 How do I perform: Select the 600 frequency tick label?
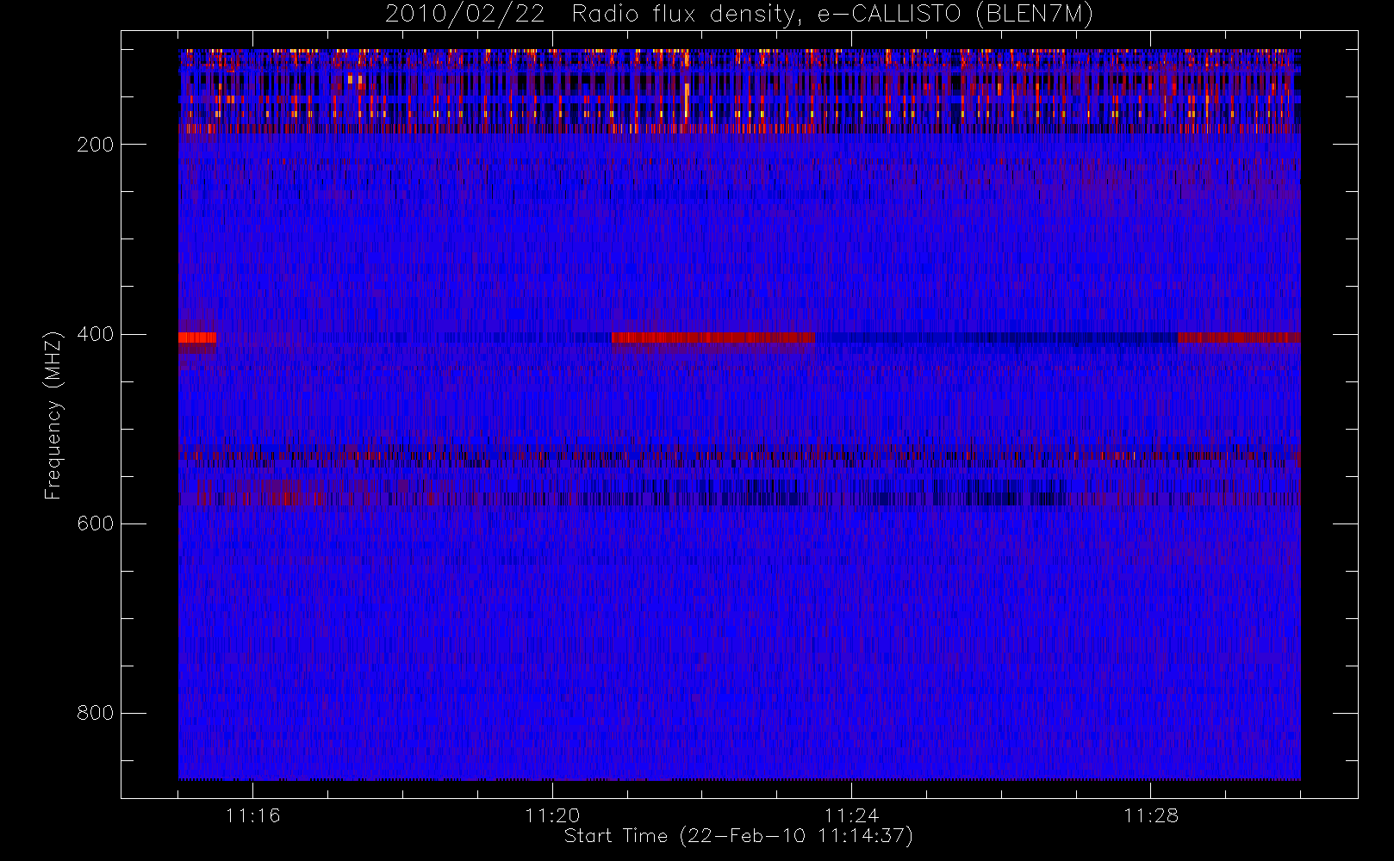[x=95, y=523]
